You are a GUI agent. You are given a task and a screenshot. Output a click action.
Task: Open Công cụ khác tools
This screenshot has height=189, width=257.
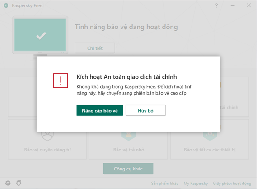coord(128,169)
